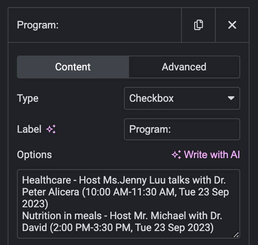
Task: Focus the Label input containing Program:
Action: coord(182,129)
